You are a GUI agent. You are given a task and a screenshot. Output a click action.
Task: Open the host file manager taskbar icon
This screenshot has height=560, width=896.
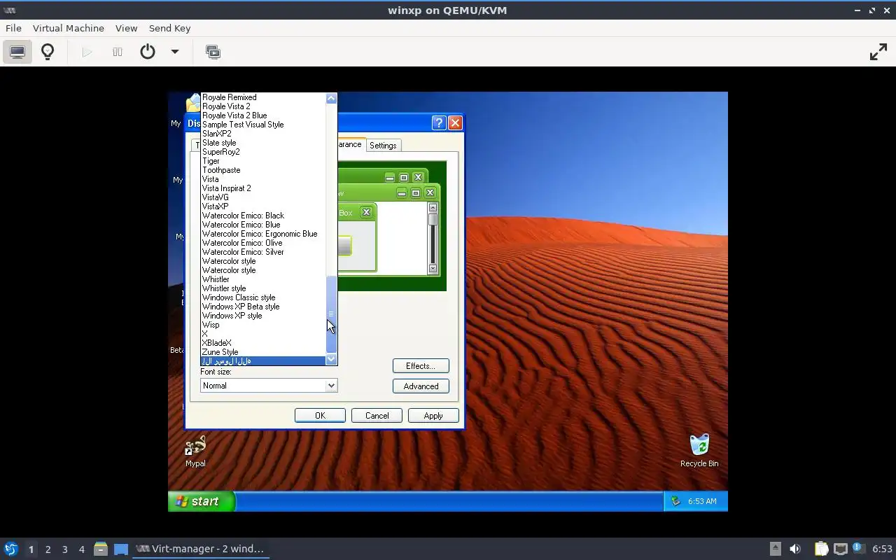(101, 549)
